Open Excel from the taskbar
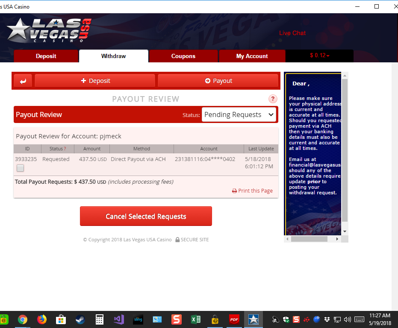 (196, 319)
